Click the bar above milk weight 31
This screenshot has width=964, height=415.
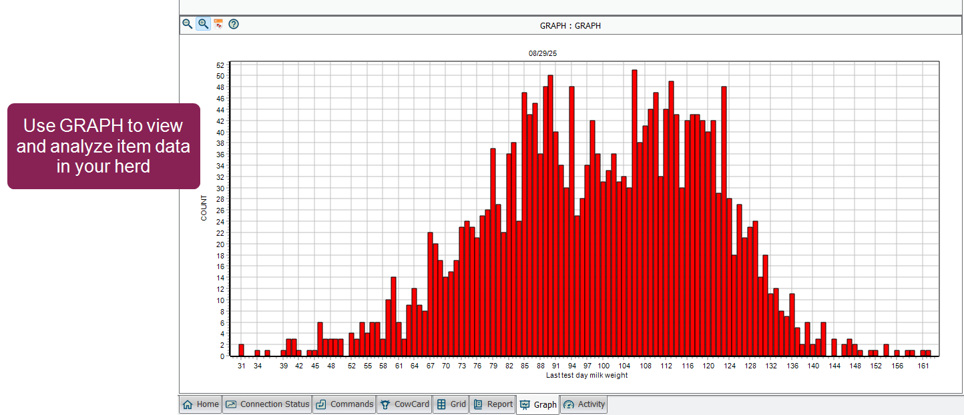241,350
